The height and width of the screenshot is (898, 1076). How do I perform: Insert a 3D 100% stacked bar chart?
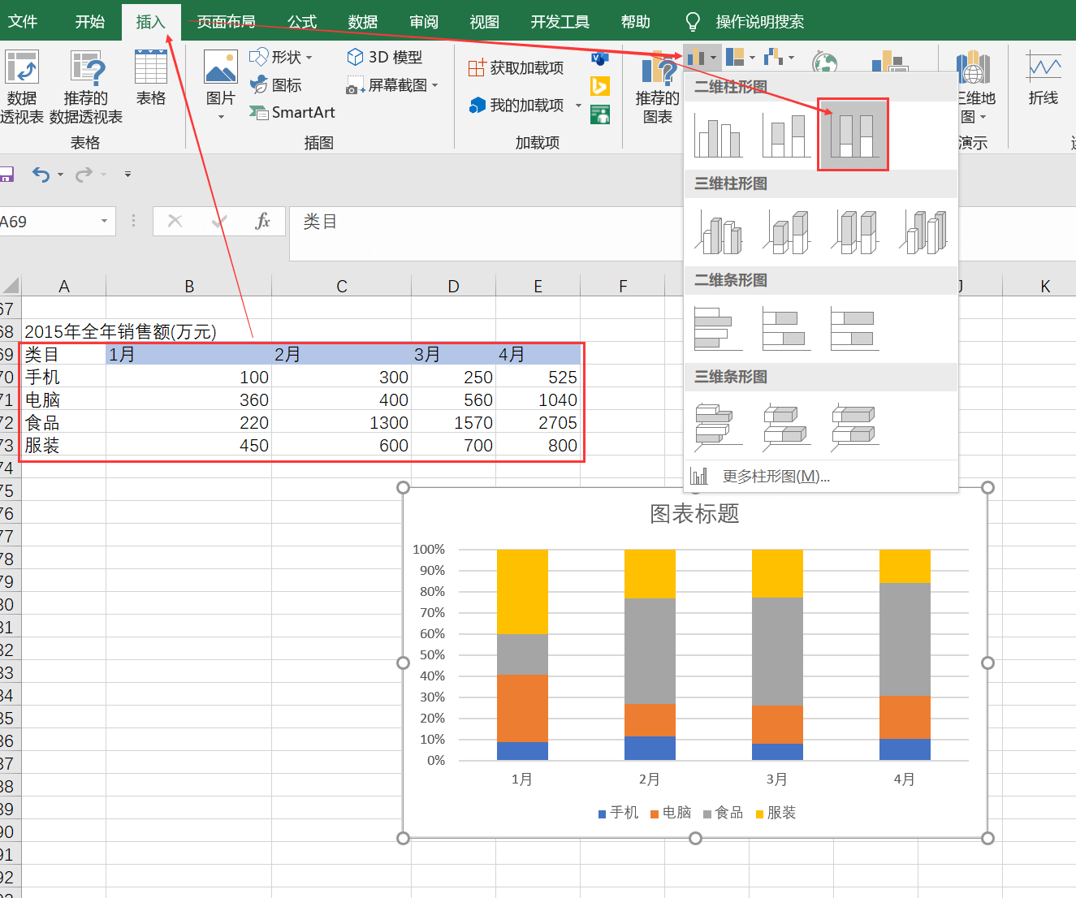[x=854, y=426]
